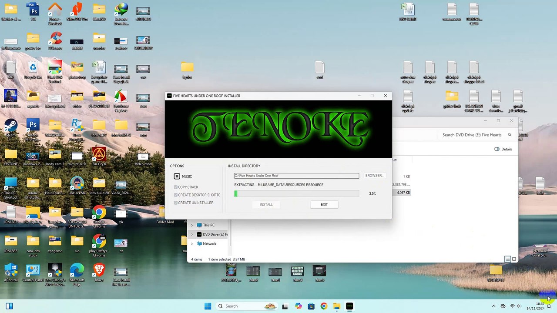Click the install directory path field
Screen dimensions: 557x313
tap(296, 176)
